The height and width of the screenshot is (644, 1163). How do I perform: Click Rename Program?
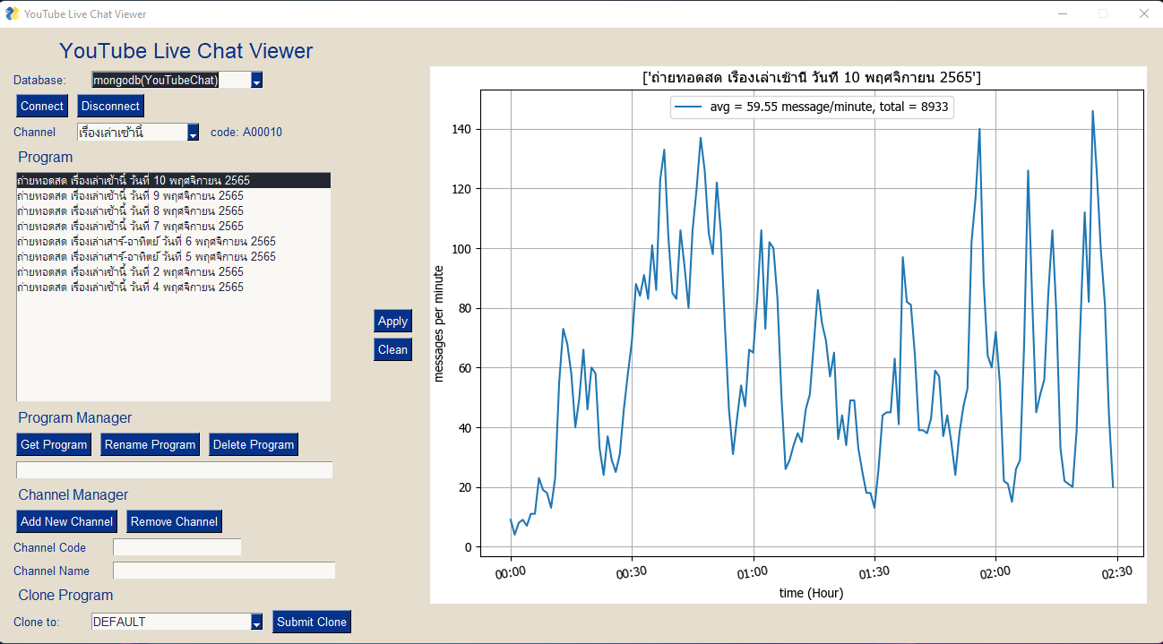(x=150, y=443)
